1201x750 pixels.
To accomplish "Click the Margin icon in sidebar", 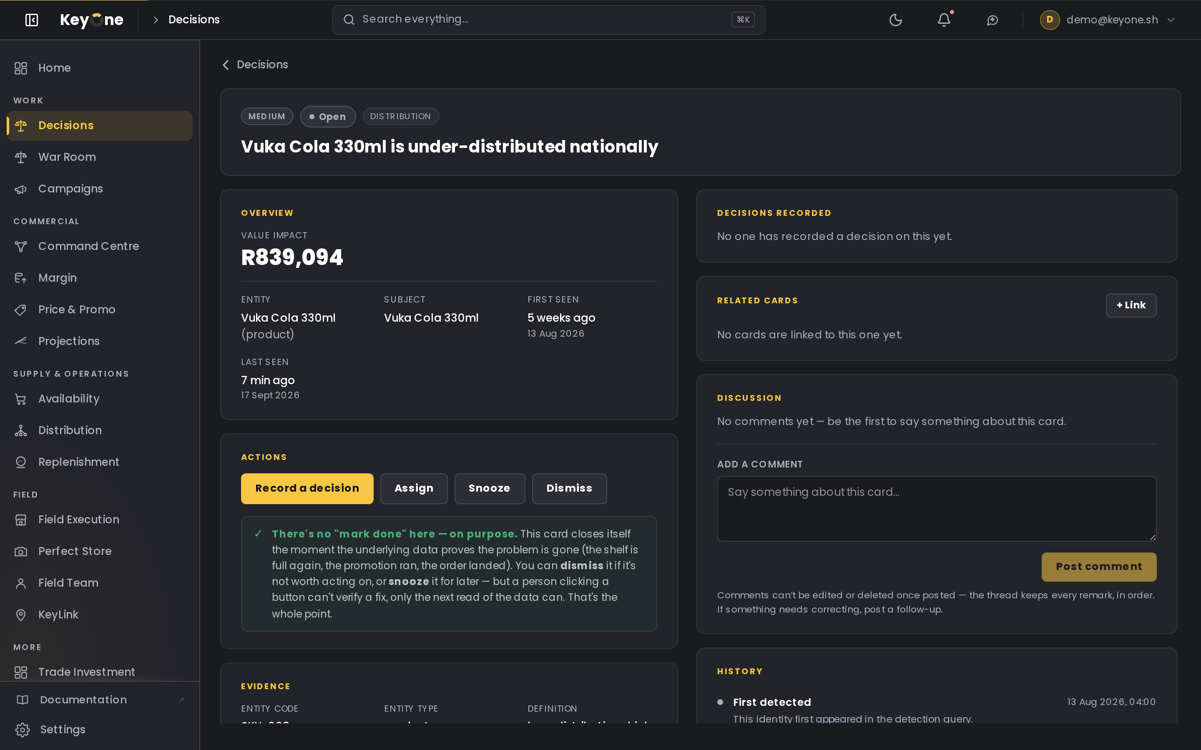I will pos(21,278).
